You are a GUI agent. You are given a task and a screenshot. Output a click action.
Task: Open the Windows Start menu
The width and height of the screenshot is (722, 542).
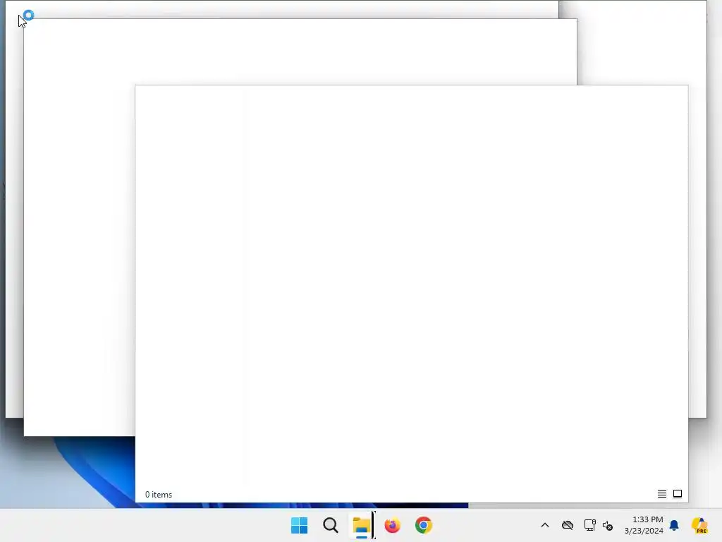299,525
